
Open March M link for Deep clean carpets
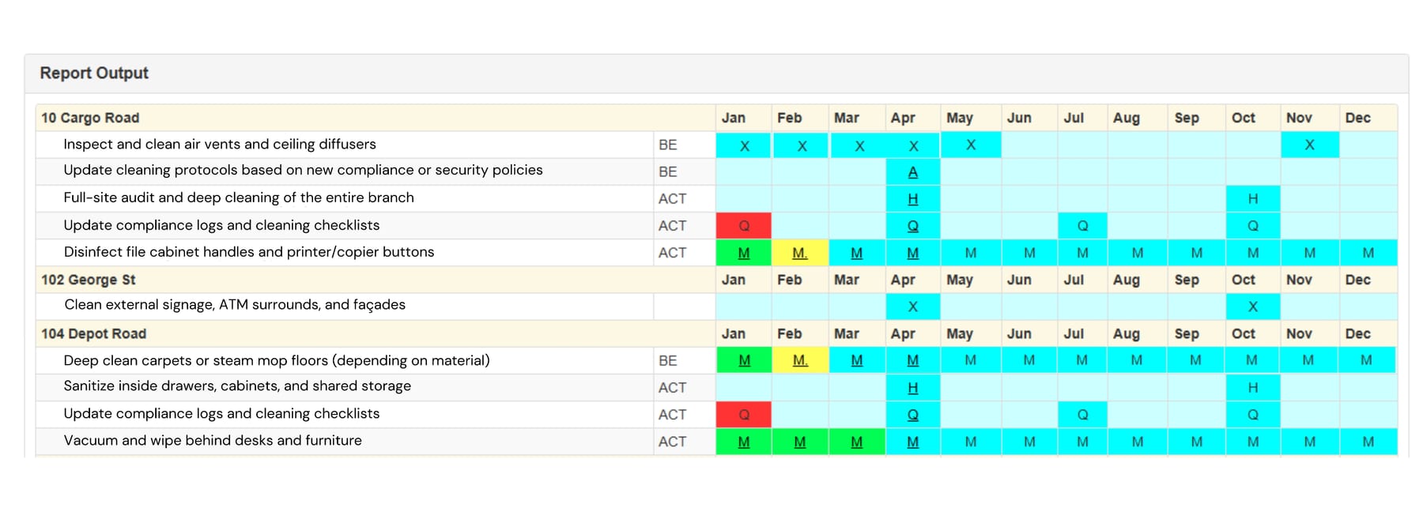pos(856,360)
